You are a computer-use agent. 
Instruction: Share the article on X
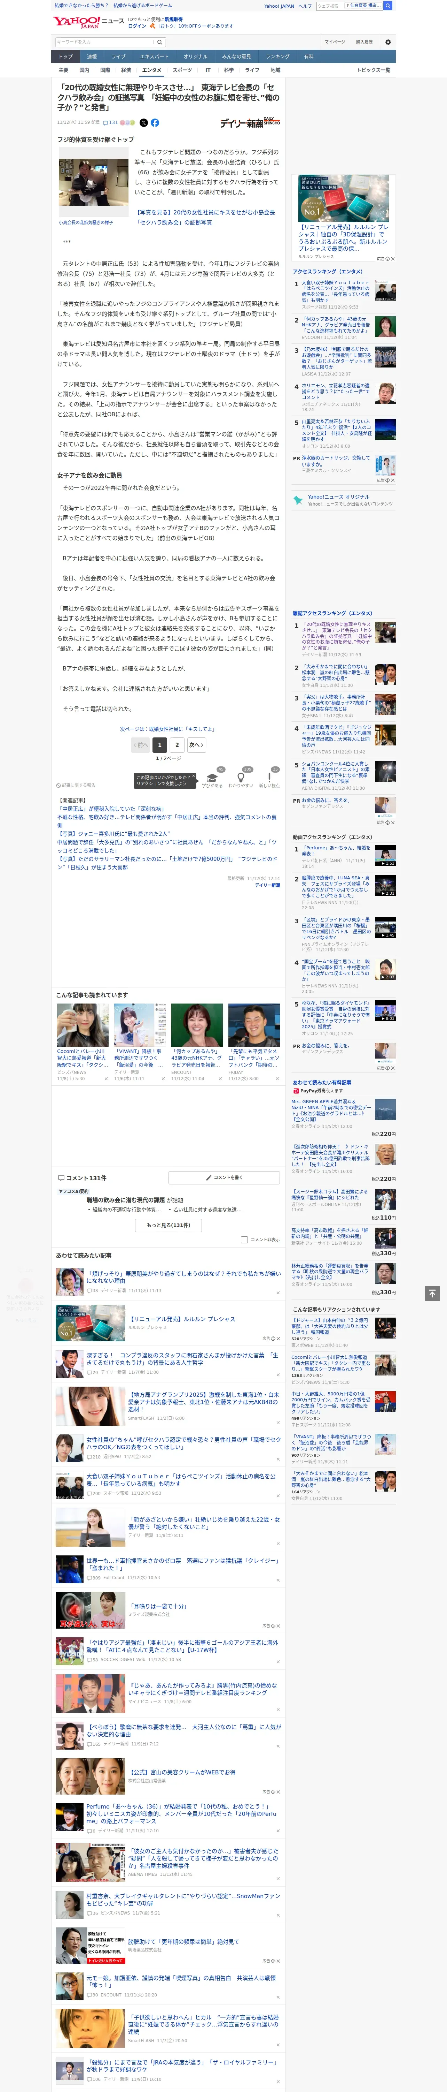coord(143,123)
